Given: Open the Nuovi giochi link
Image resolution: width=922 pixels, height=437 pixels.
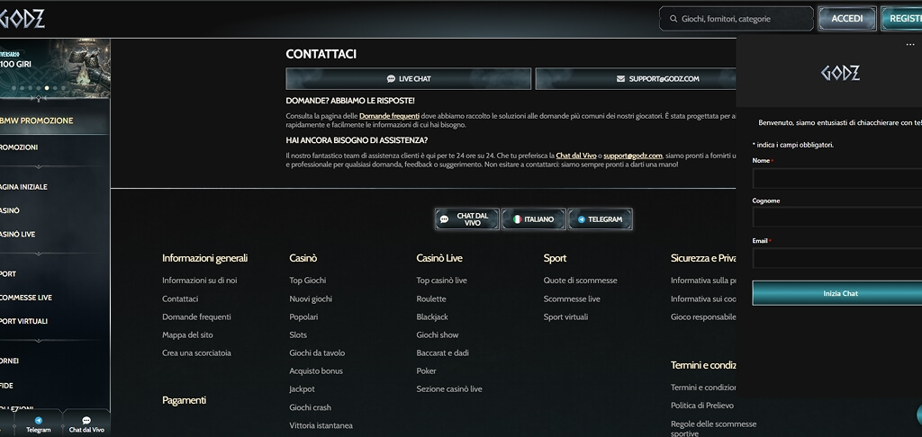Looking at the screenshot, I should (x=311, y=299).
